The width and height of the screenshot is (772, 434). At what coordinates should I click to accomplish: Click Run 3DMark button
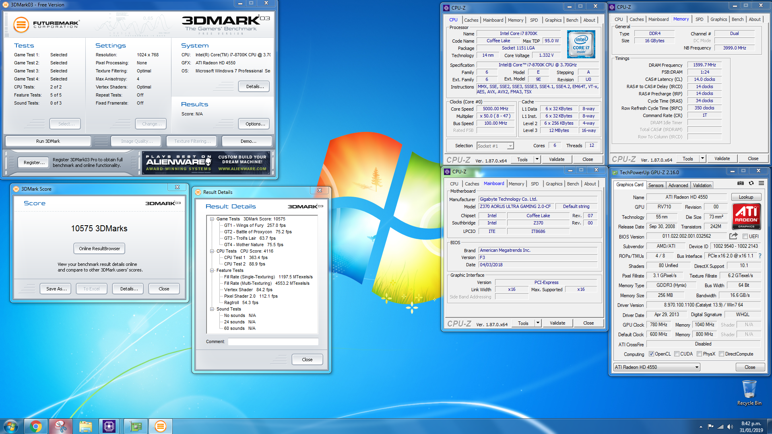pyautogui.click(x=48, y=141)
